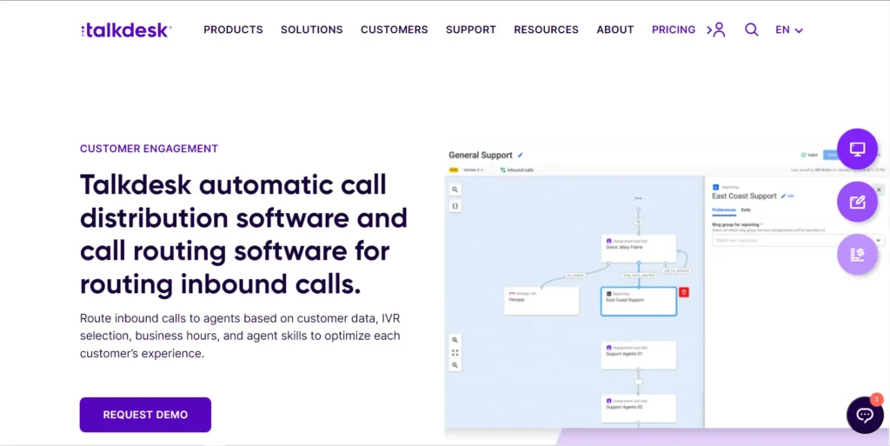Click the purple monitor floating button
The width and height of the screenshot is (890, 446).
pos(857,150)
